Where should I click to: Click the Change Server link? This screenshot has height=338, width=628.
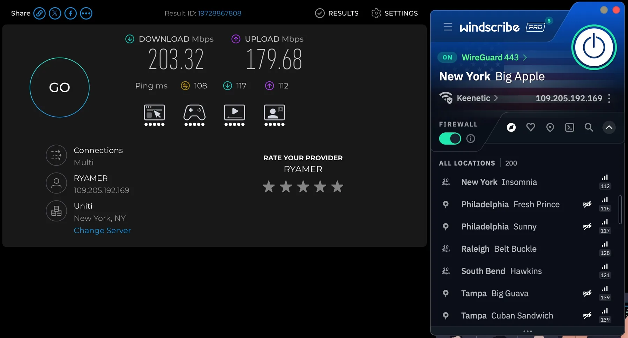[x=102, y=230]
